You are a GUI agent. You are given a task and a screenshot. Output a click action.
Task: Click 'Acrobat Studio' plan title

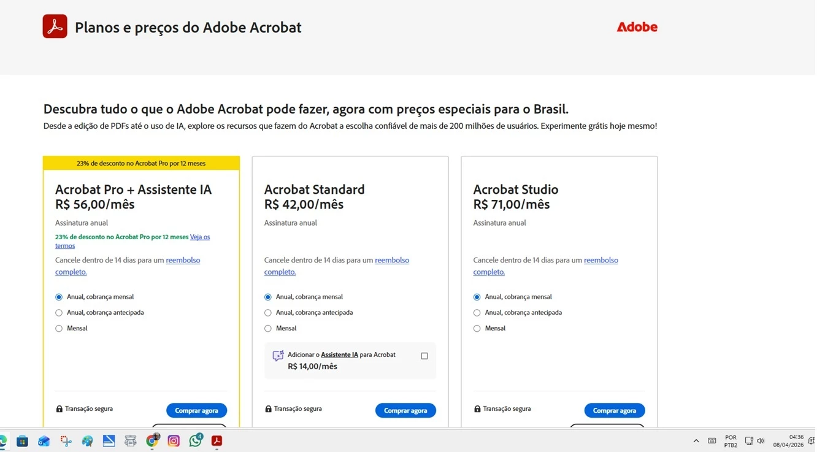(x=516, y=190)
